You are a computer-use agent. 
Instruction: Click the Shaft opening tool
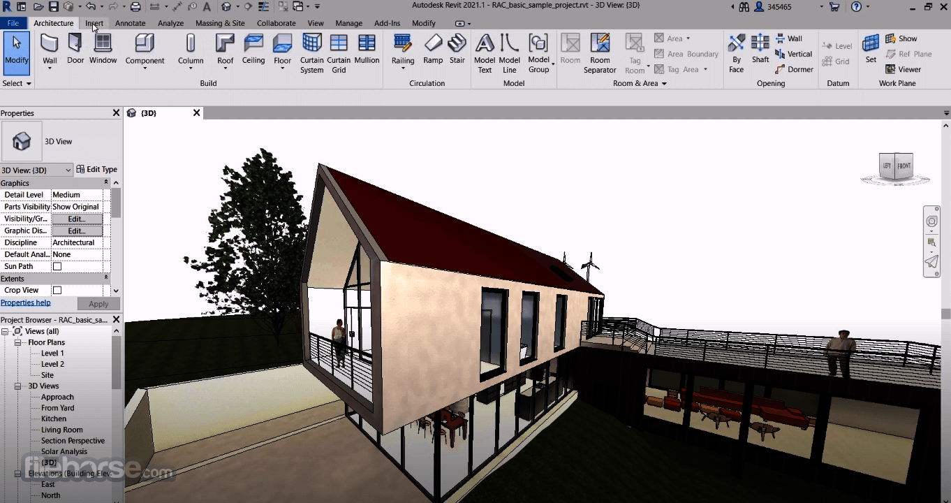(x=760, y=49)
